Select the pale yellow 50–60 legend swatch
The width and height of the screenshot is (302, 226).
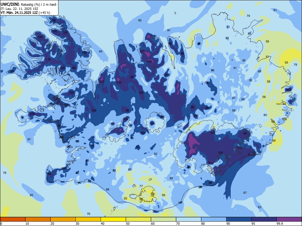138,219
